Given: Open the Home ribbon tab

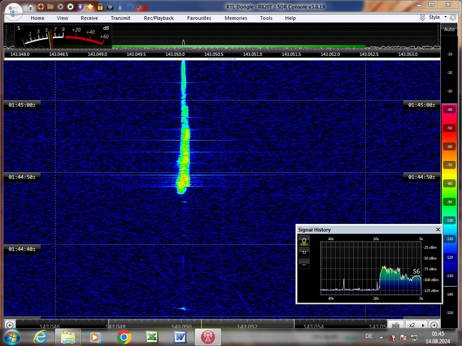Looking at the screenshot, I should pos(37,18).
